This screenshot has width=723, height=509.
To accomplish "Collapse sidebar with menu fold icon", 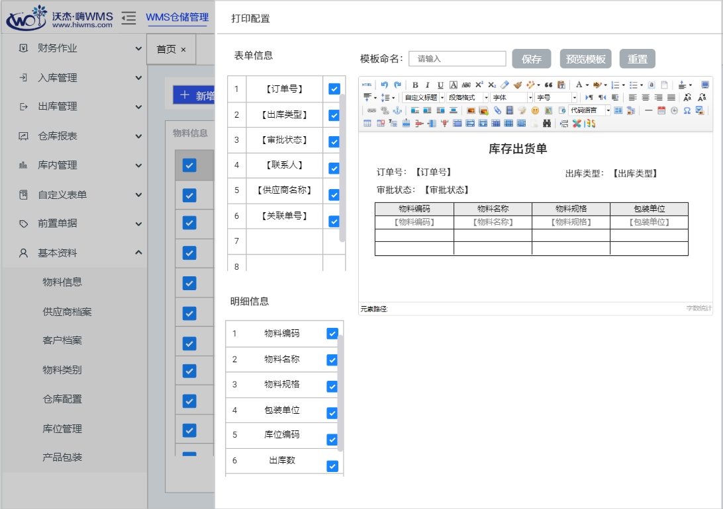I will coord(128,18).
